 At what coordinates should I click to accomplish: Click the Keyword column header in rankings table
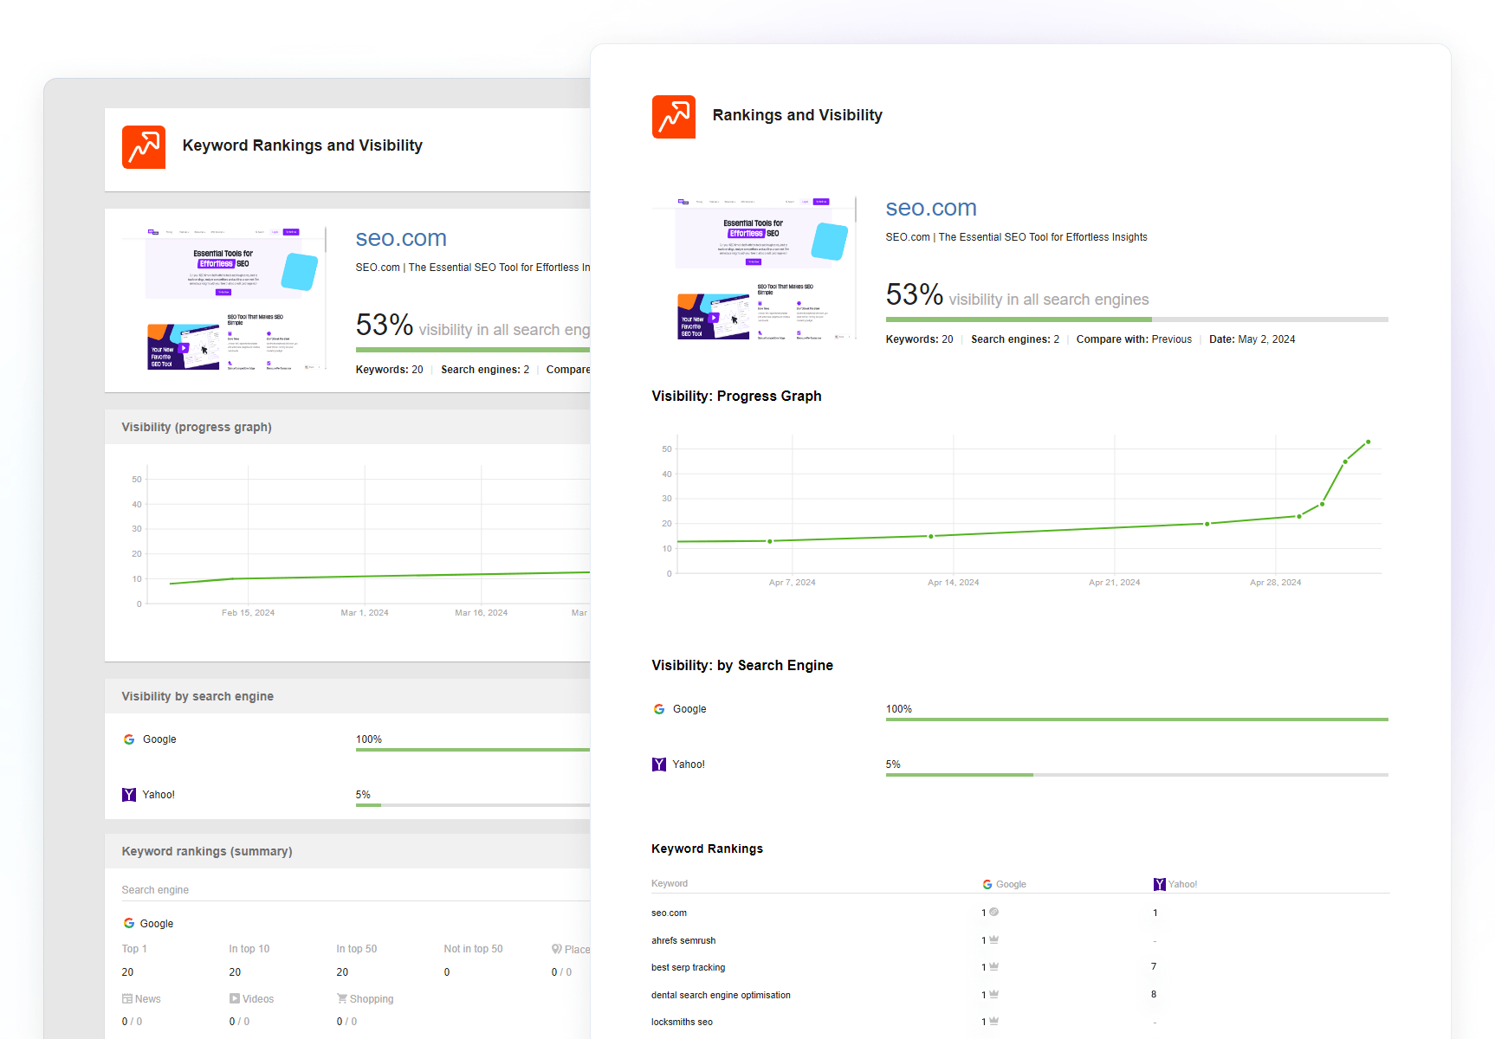(670, 884)
